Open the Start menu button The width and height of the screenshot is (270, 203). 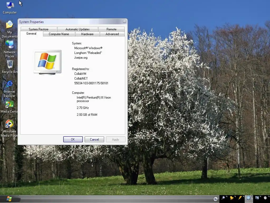click(x=9, y=199)
